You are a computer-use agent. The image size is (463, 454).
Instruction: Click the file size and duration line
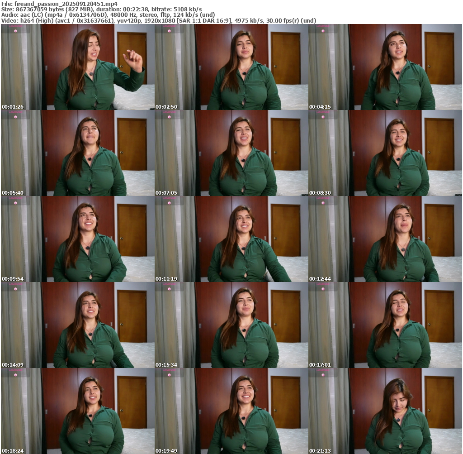[x=102, y=9]
